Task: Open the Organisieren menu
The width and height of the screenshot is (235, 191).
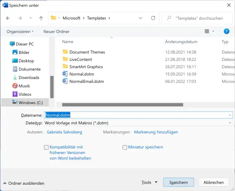Action: pyautogui.click(x=20, y=32)
